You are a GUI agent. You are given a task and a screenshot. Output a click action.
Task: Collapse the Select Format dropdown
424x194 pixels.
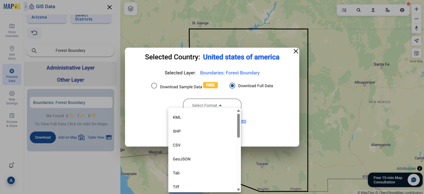(x=212, y=105)
